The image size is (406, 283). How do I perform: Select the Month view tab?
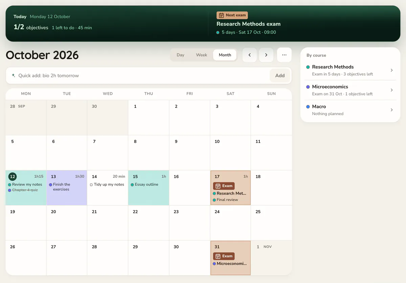pos(225,55)
